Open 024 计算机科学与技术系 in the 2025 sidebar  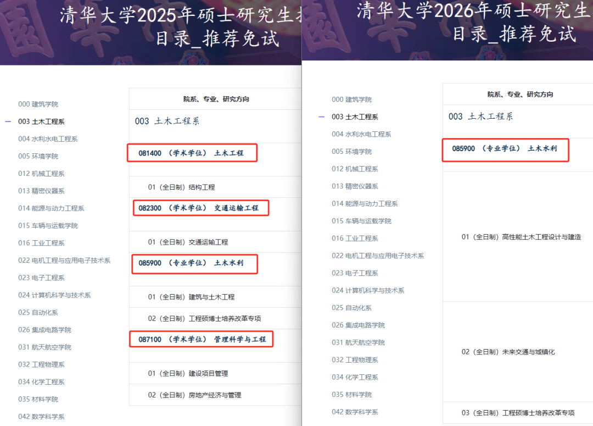point(54,295)
